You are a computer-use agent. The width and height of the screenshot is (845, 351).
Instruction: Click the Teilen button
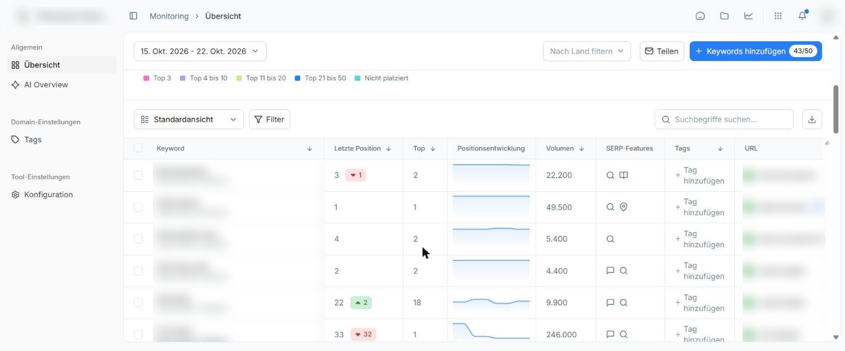662,51
